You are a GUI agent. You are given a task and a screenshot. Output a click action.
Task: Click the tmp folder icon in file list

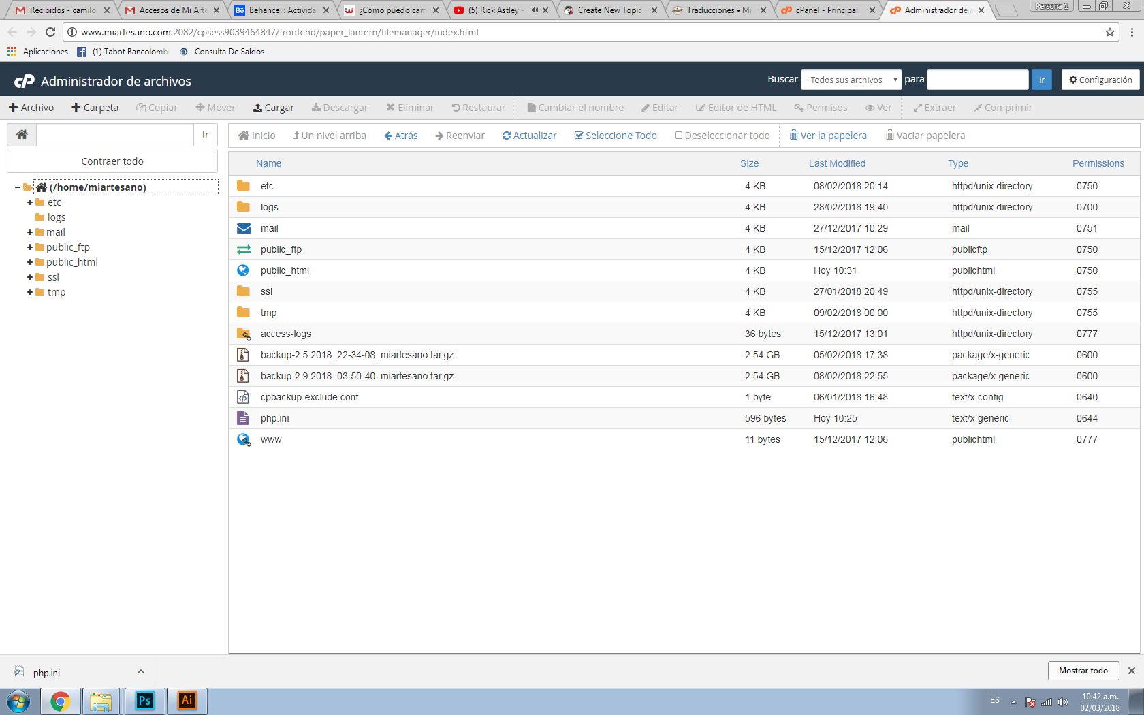[x=243, y=313]
